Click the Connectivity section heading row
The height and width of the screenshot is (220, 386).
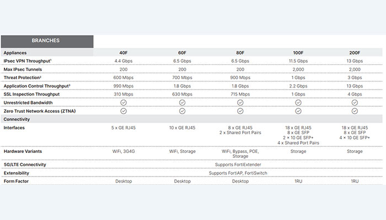17,119
